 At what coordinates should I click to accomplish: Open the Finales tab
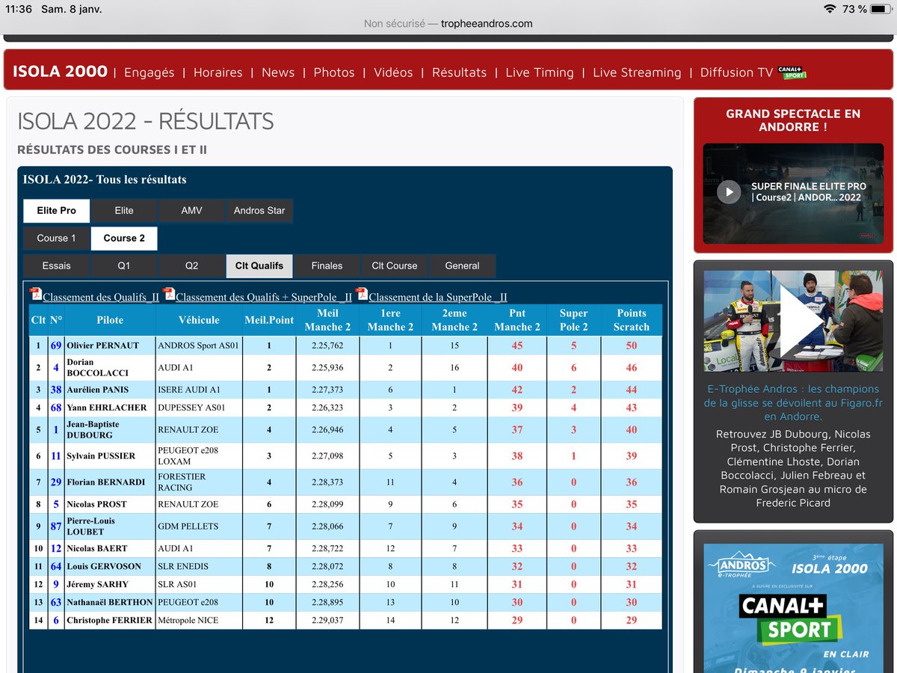pos(327,265)
